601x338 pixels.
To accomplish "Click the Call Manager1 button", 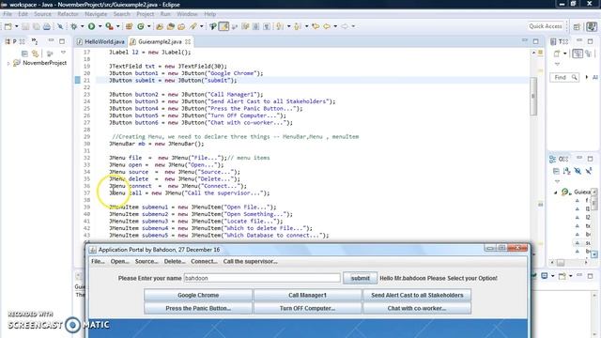I will click(x=307, y=295).
